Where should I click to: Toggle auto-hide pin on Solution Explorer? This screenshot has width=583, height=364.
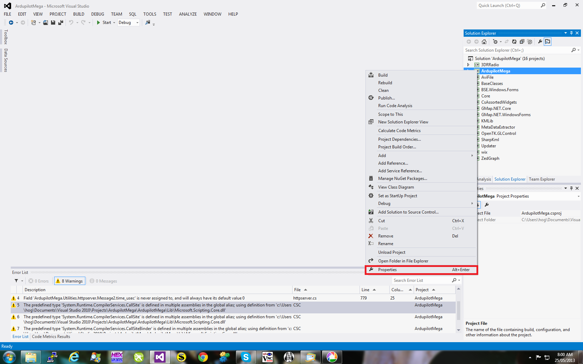click(x=572, y=33)
